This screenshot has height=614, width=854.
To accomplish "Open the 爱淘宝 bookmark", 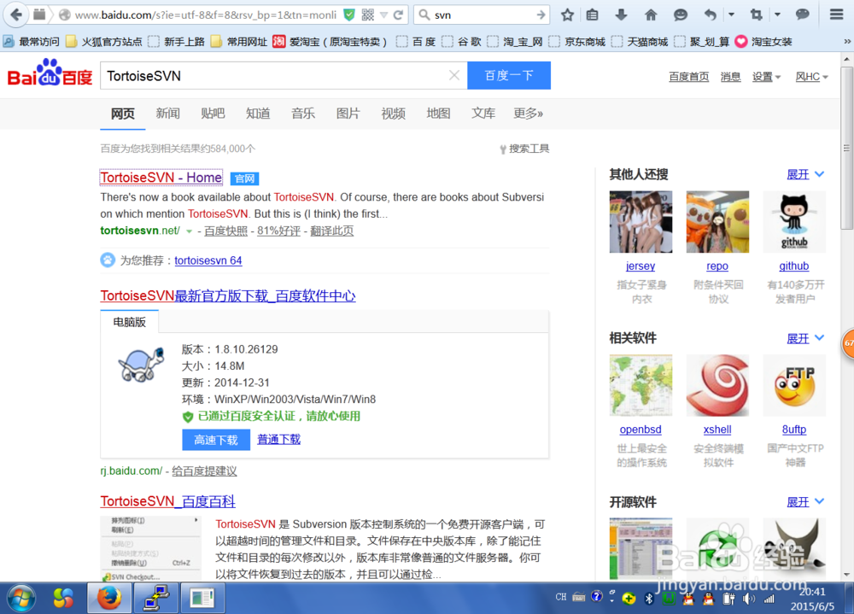I will click(x=330, y=41).
